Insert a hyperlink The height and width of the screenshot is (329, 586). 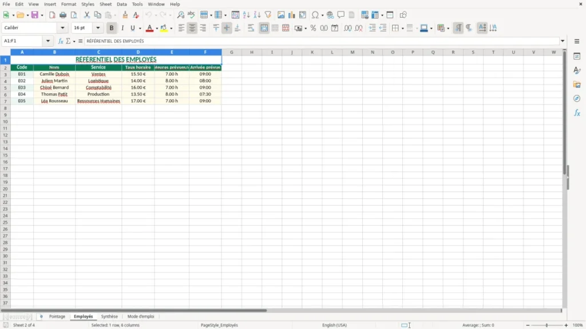330,15
